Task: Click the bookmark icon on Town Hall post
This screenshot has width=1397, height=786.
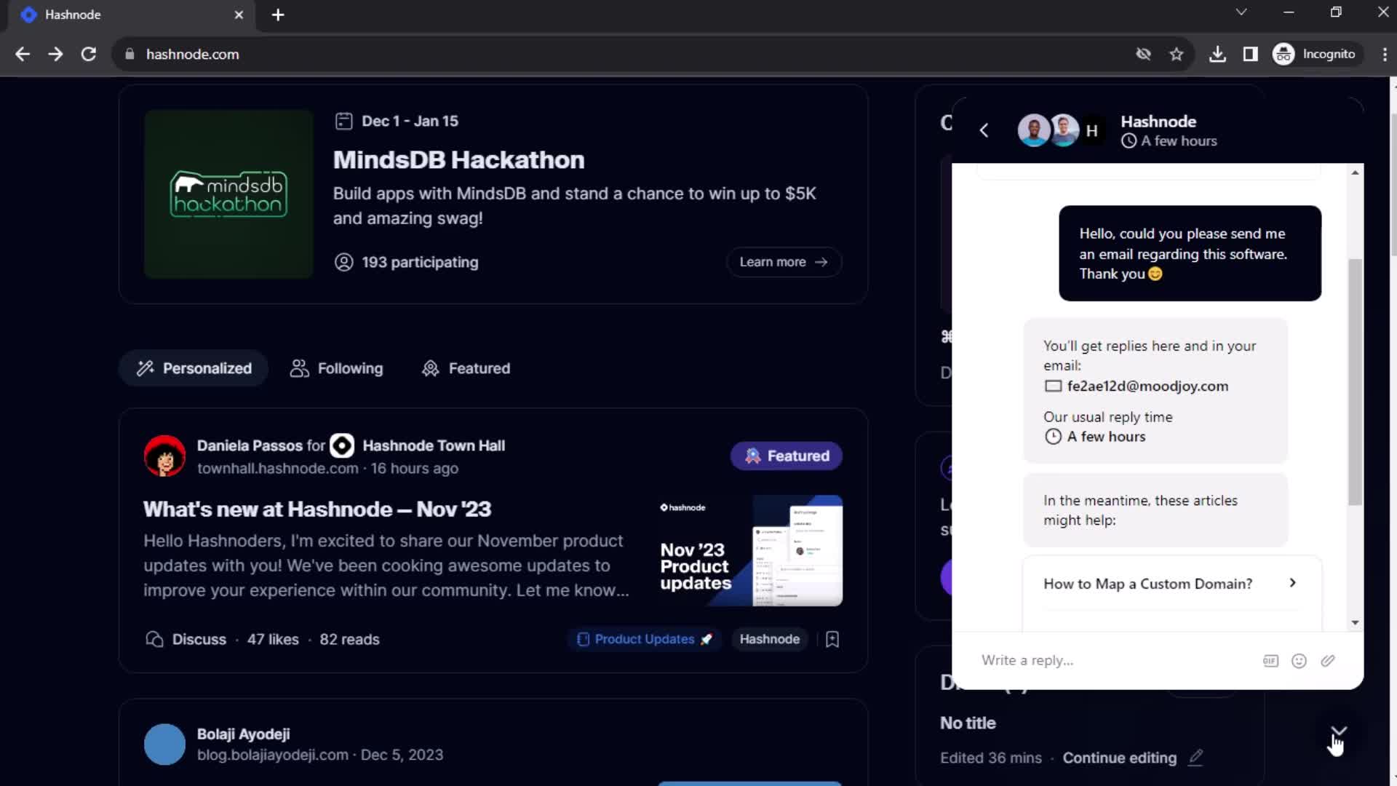Action: 833,639
